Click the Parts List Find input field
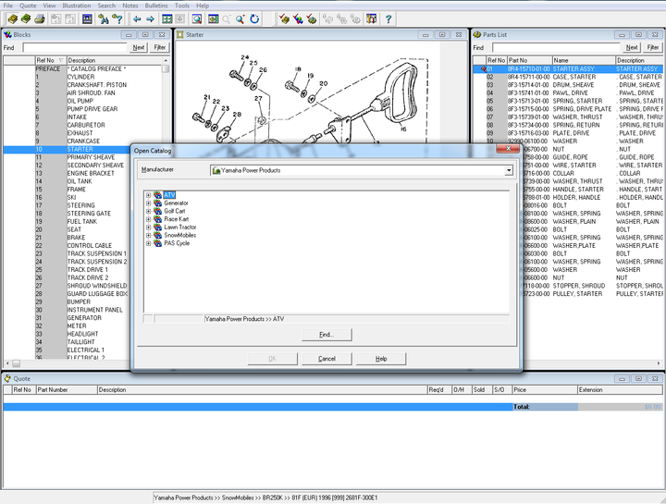 pyautogui.click(x=556, y=47)
